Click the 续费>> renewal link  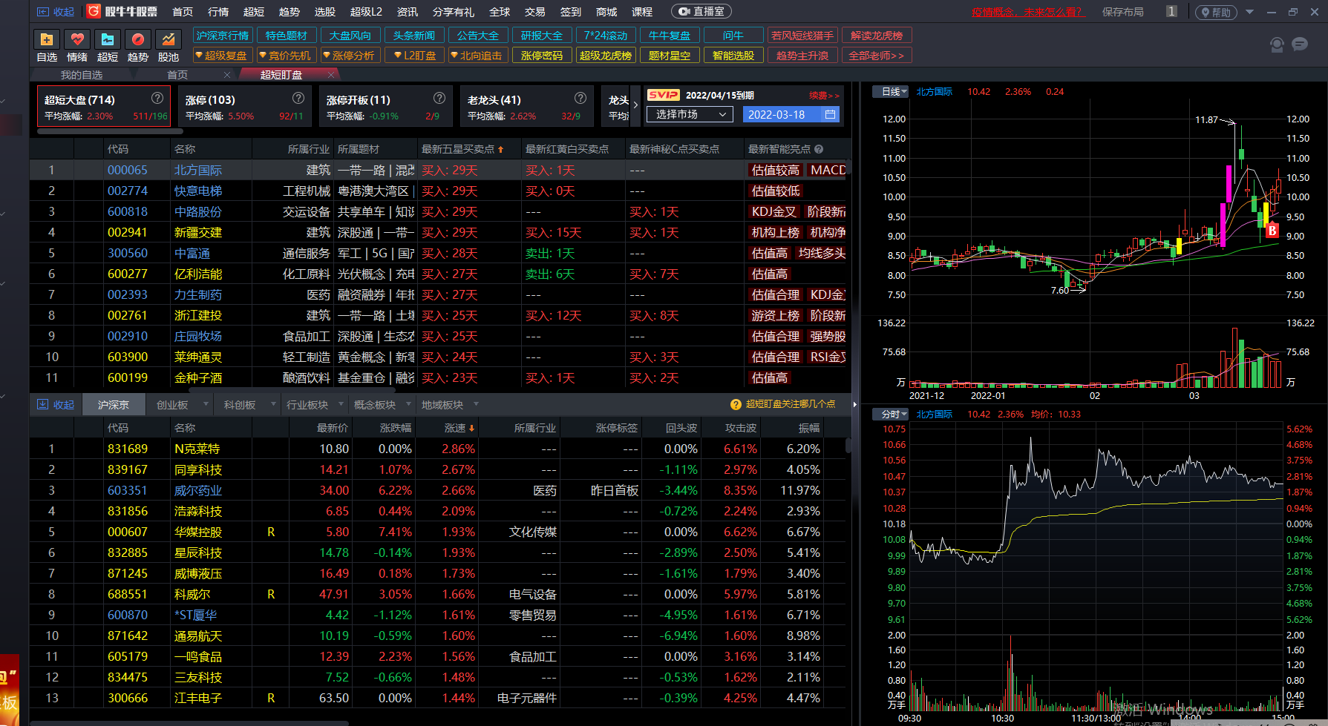point(824,95)
